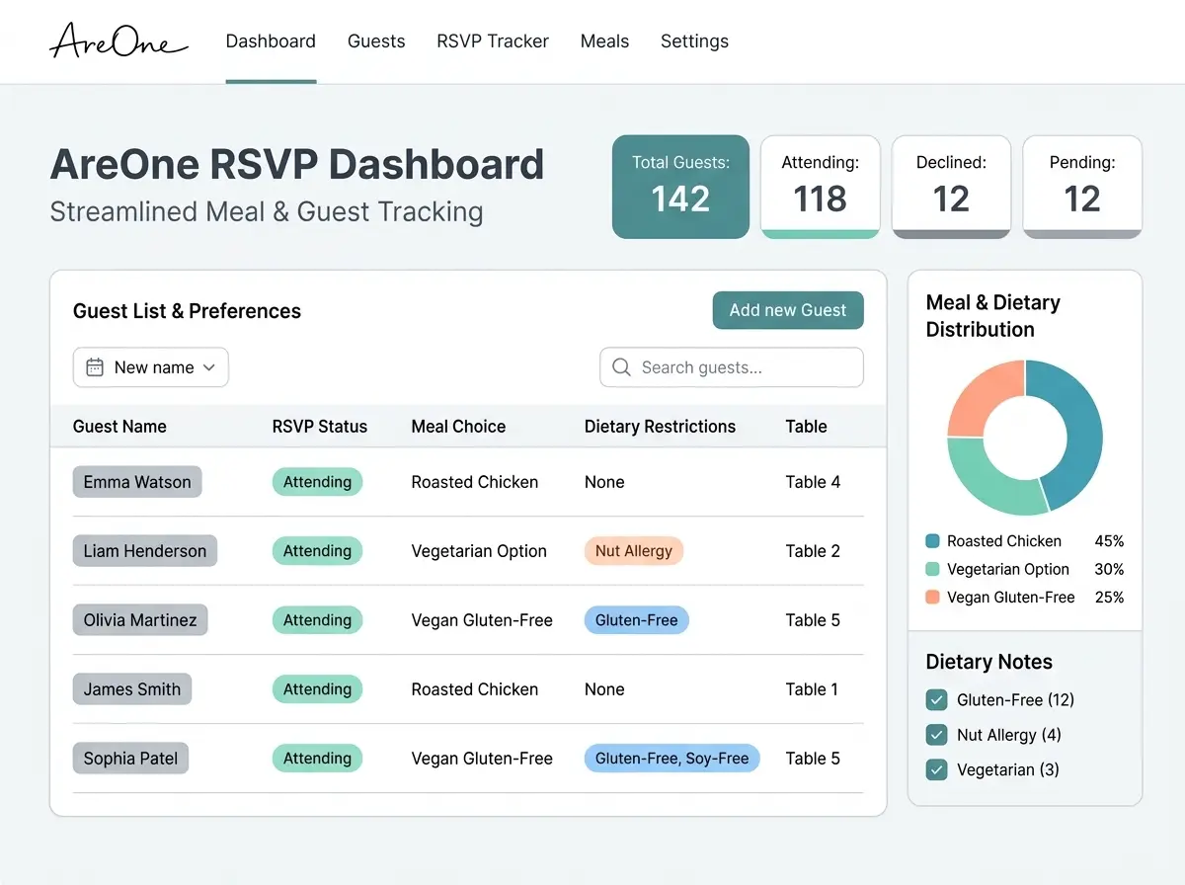Image resolution: width=1185 pixels, height=885 pixels.
Task: Click the New name dropdown chevron
Action: coord(208,367)
